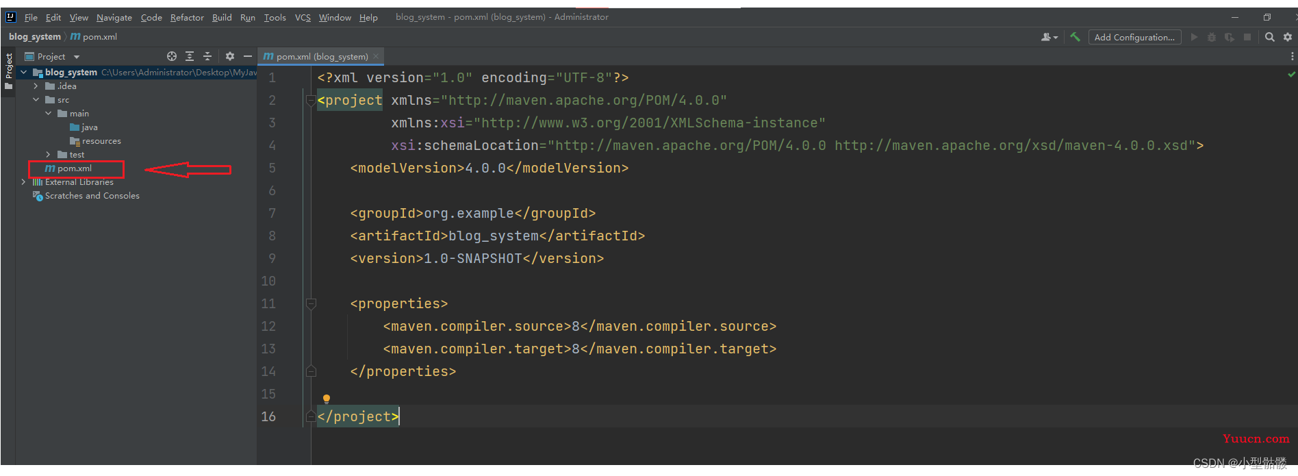Image resolution: width=1298 pixels, height=476 pixels.
Task: Build project with the green hammer icon
Action: [x=1076, y=37]
